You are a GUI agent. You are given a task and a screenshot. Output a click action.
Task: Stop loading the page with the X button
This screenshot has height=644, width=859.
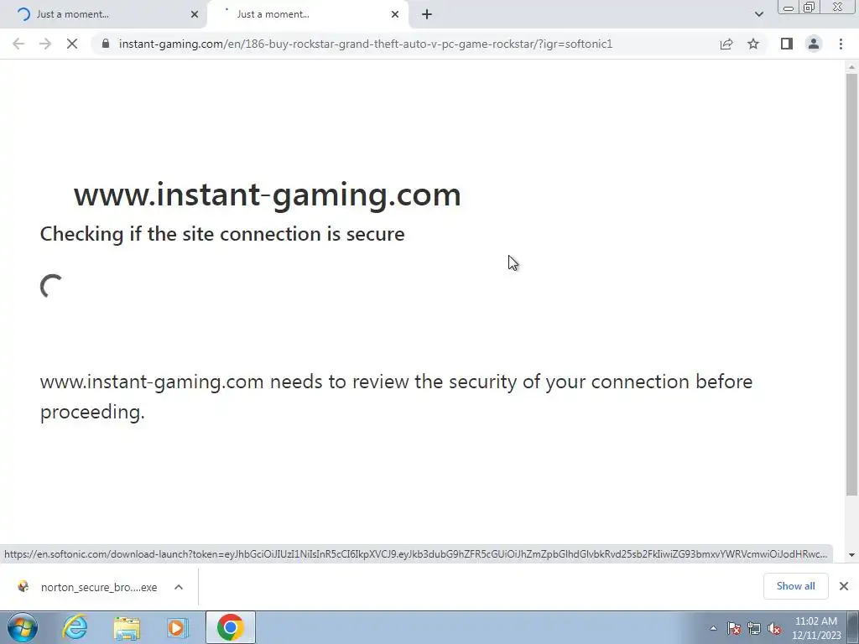pyautogui.click(x=72, y=44)
